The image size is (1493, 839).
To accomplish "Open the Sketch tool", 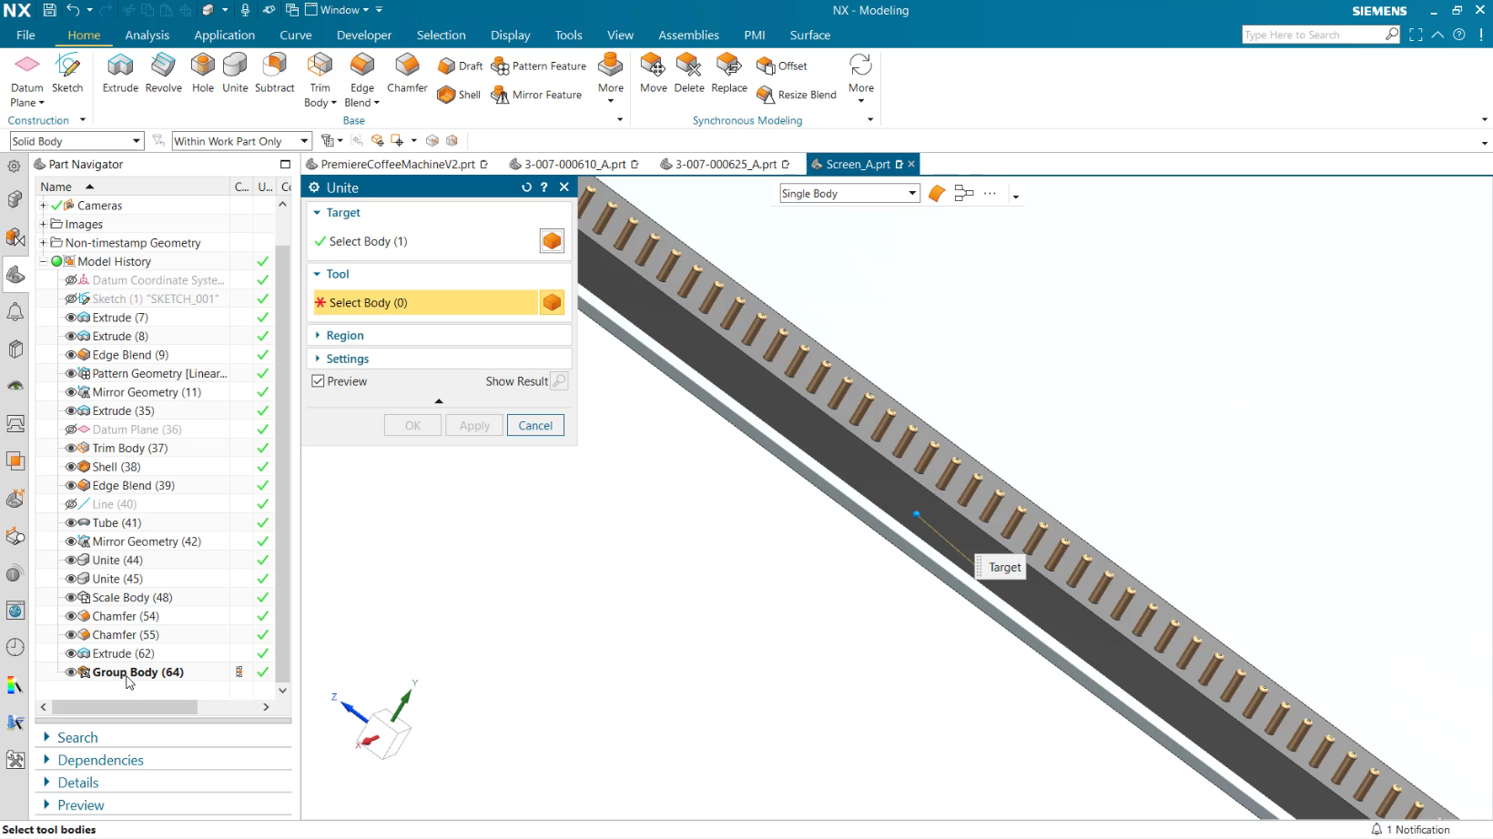I will tap(67, 73).
